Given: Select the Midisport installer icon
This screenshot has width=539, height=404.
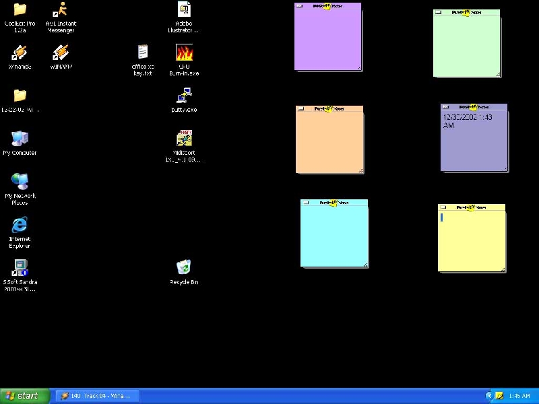Looking at the screenshot, I should [184, 139].
